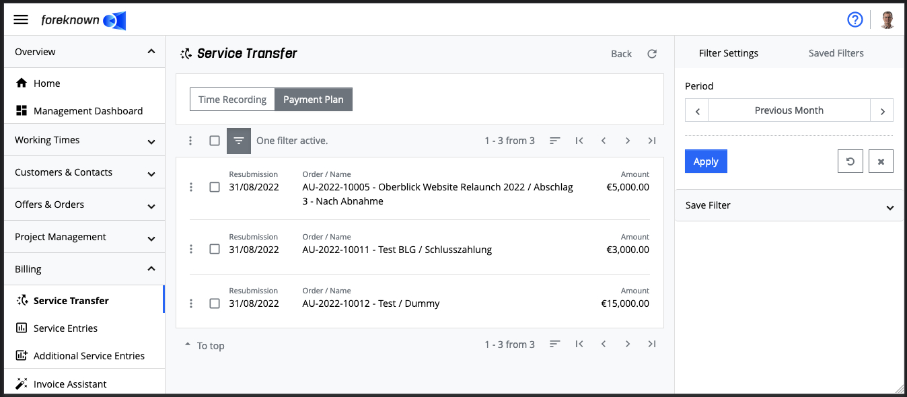
Task: Open the user avatar profile
Action: (x=887, y=20)
